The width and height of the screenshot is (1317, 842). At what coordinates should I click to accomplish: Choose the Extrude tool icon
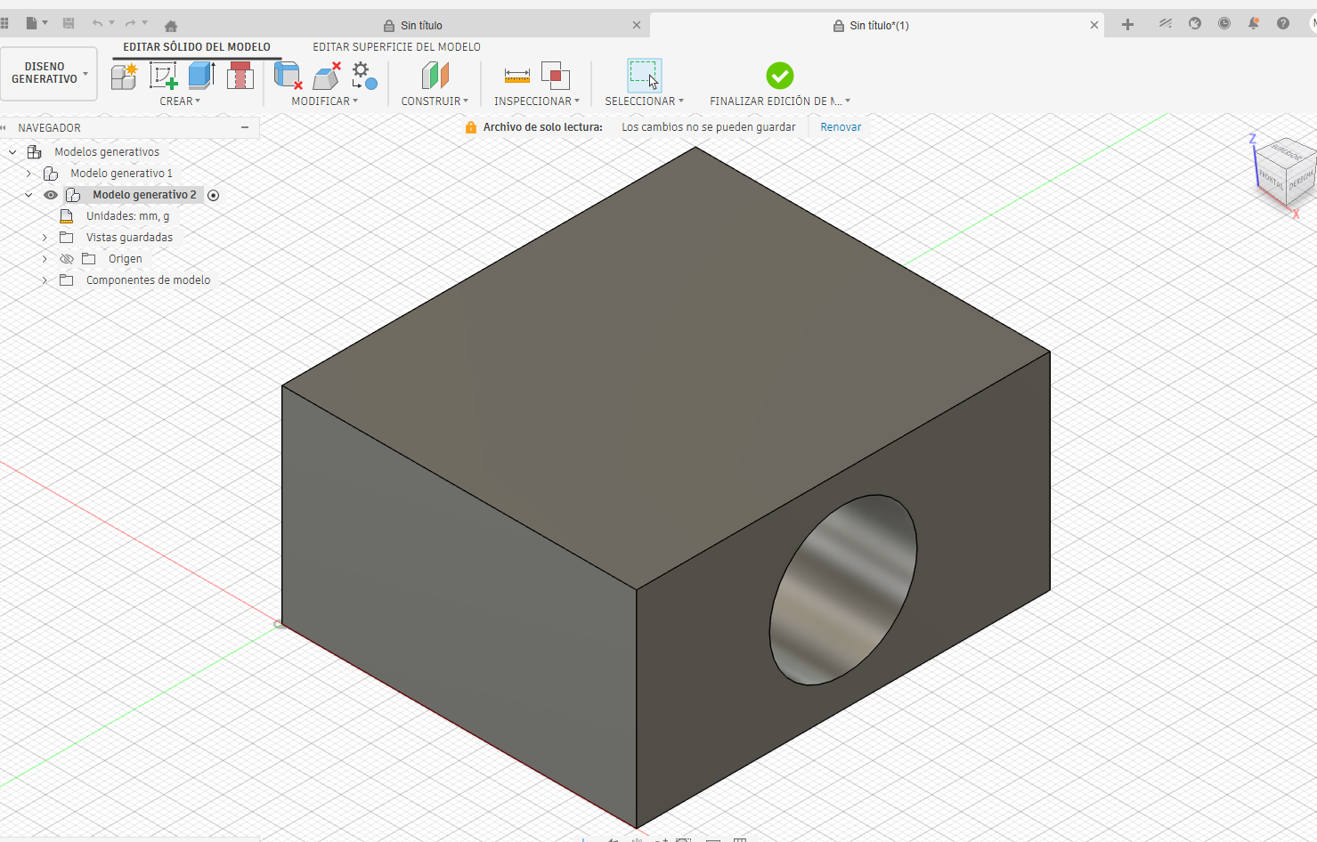201,76
